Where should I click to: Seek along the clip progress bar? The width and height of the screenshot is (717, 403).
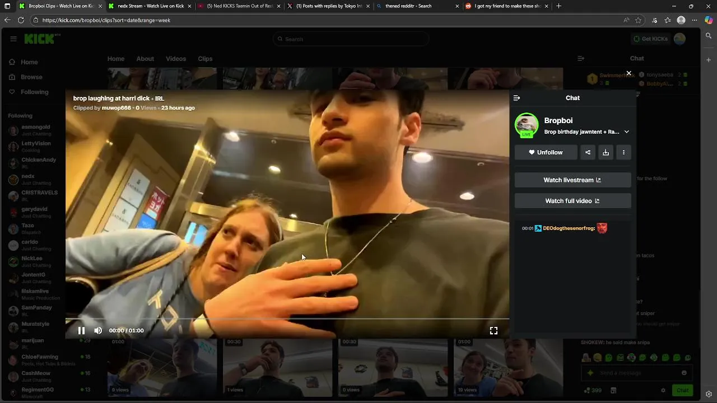[x=287, y=318]
